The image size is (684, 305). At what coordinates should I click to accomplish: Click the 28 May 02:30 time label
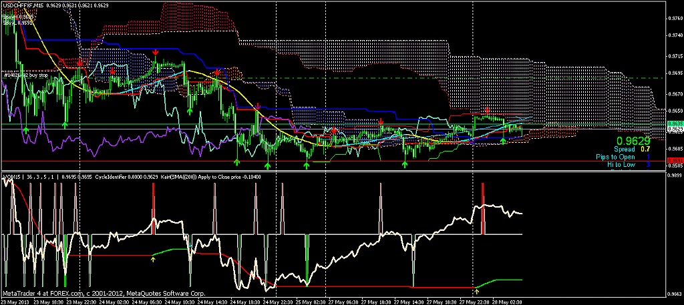pyautogui.click(x=507, y=302)
